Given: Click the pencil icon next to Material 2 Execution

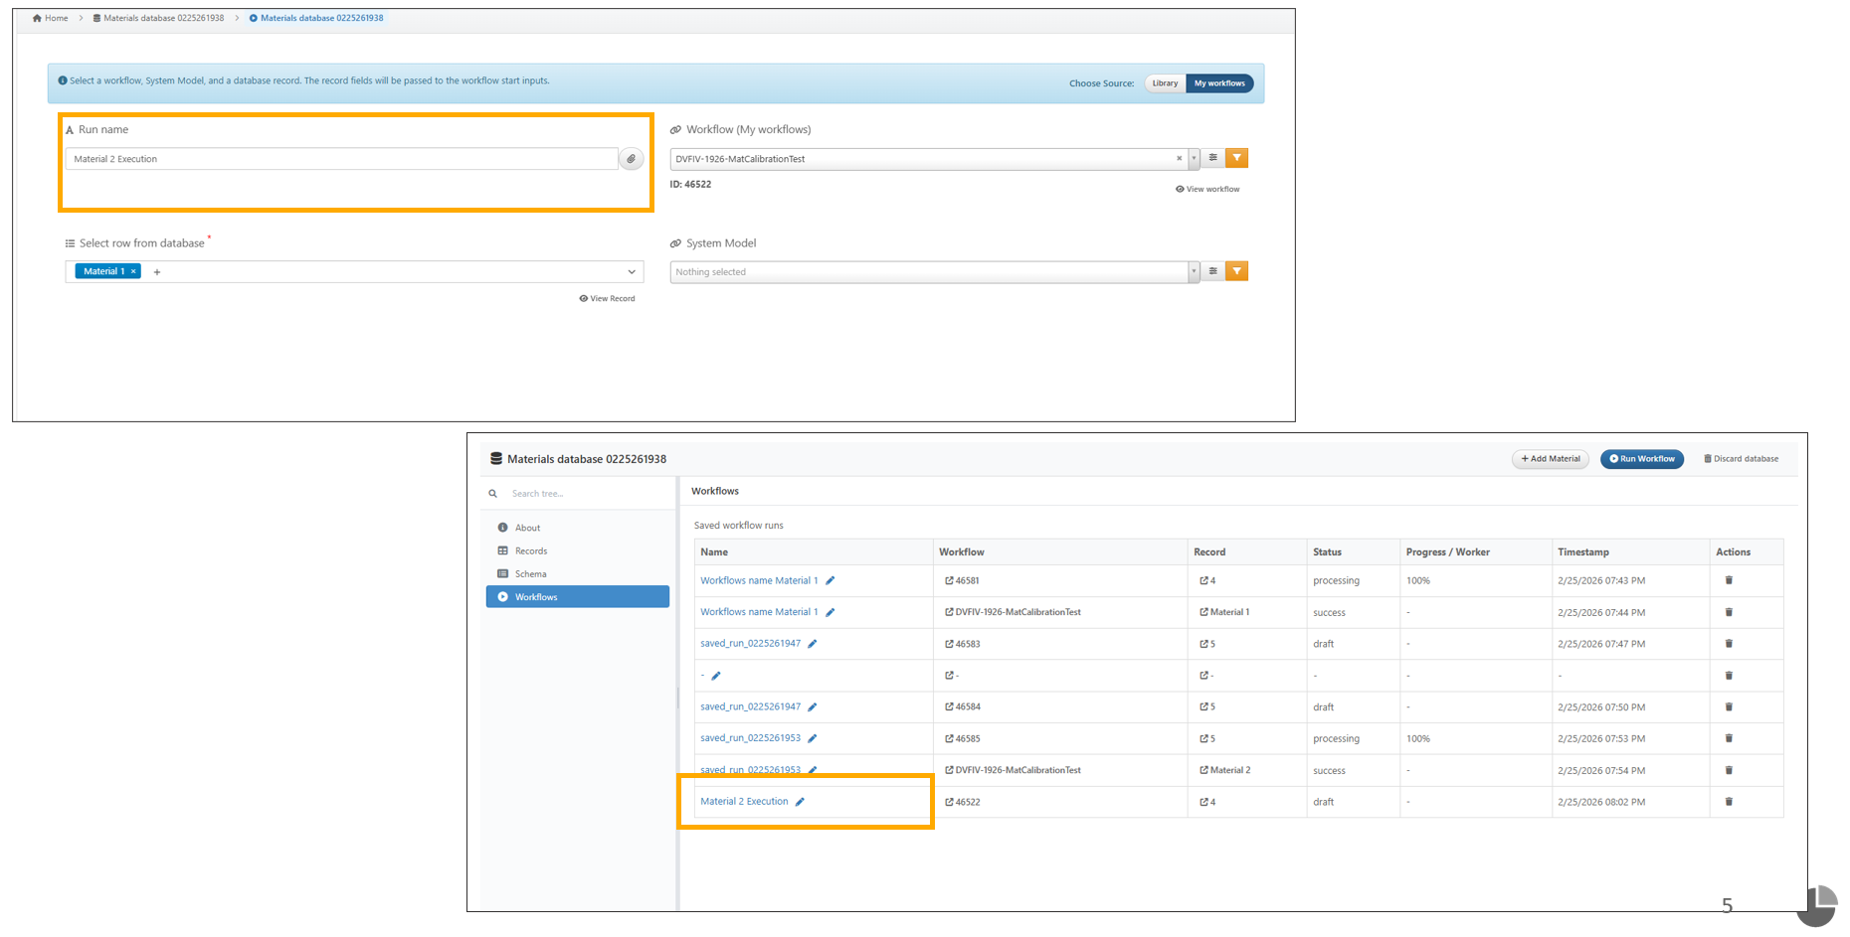Looking at the screenshot, I should pos(800,802).
